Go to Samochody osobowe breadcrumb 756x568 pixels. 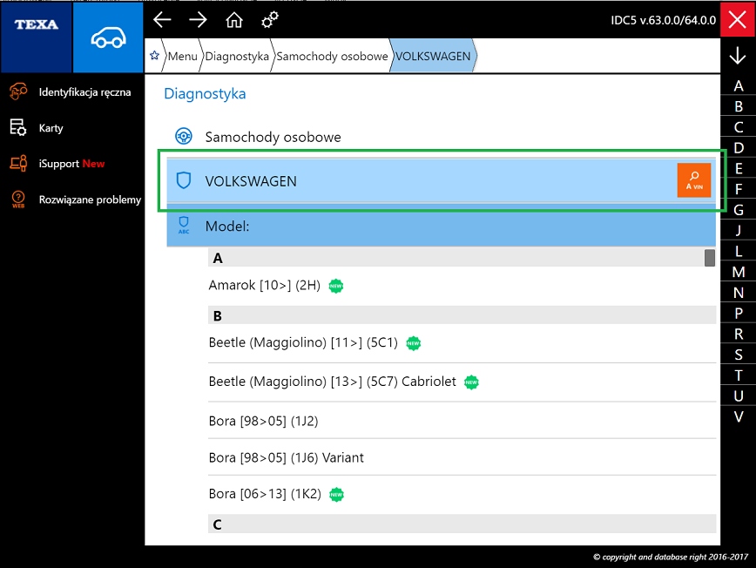331,56
